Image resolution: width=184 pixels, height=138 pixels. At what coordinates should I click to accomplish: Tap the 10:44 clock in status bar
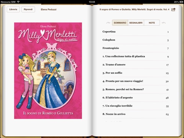coord(92,2)
